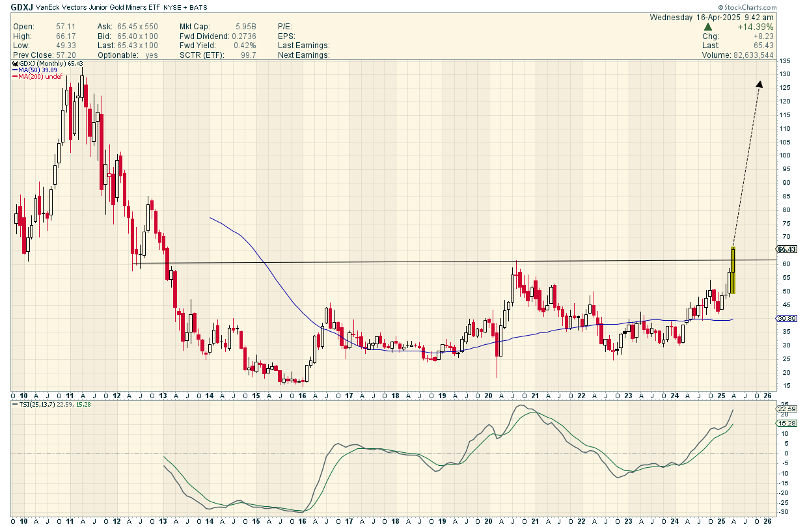Click the green 15.28 TSI signal axis tag

786,423
